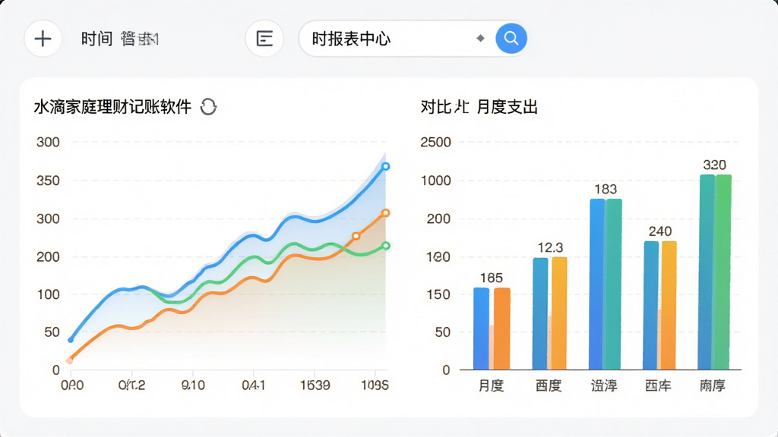Click the 12.3 bar value label
Viewport: 778px width, 437px height.
550,247
